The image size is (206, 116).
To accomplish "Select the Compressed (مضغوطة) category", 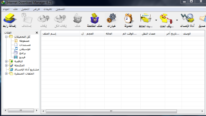I will click(24, 41).
